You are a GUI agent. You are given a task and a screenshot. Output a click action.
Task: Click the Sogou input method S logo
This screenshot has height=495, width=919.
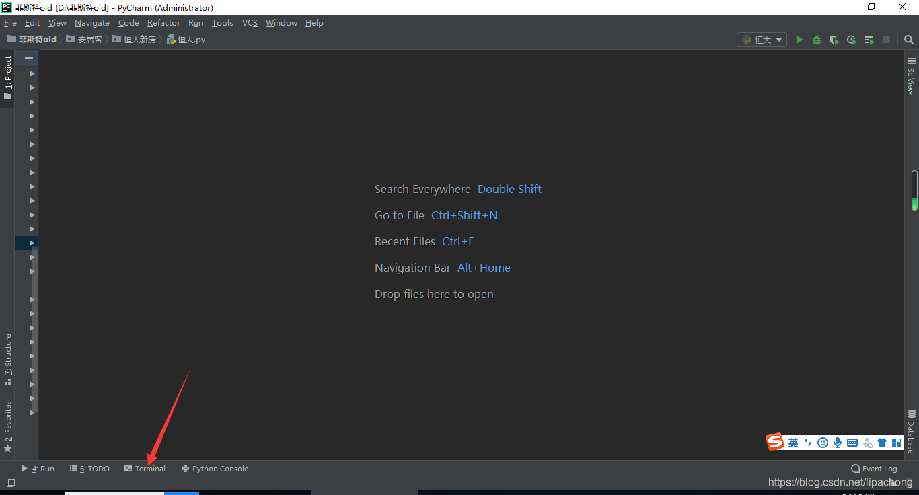point(776,442)
